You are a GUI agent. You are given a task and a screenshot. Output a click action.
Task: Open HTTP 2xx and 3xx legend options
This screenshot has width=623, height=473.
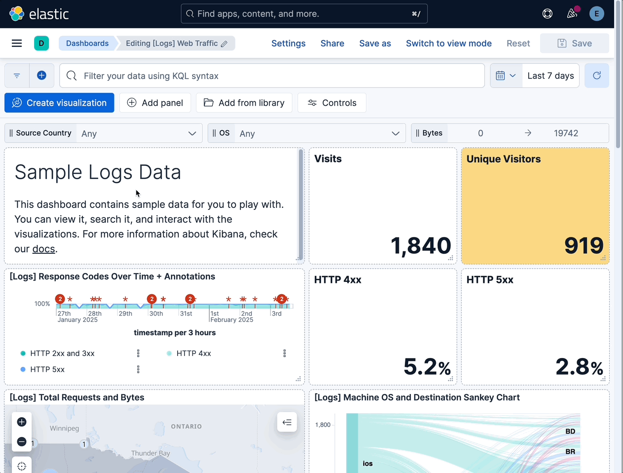point(138,354)
